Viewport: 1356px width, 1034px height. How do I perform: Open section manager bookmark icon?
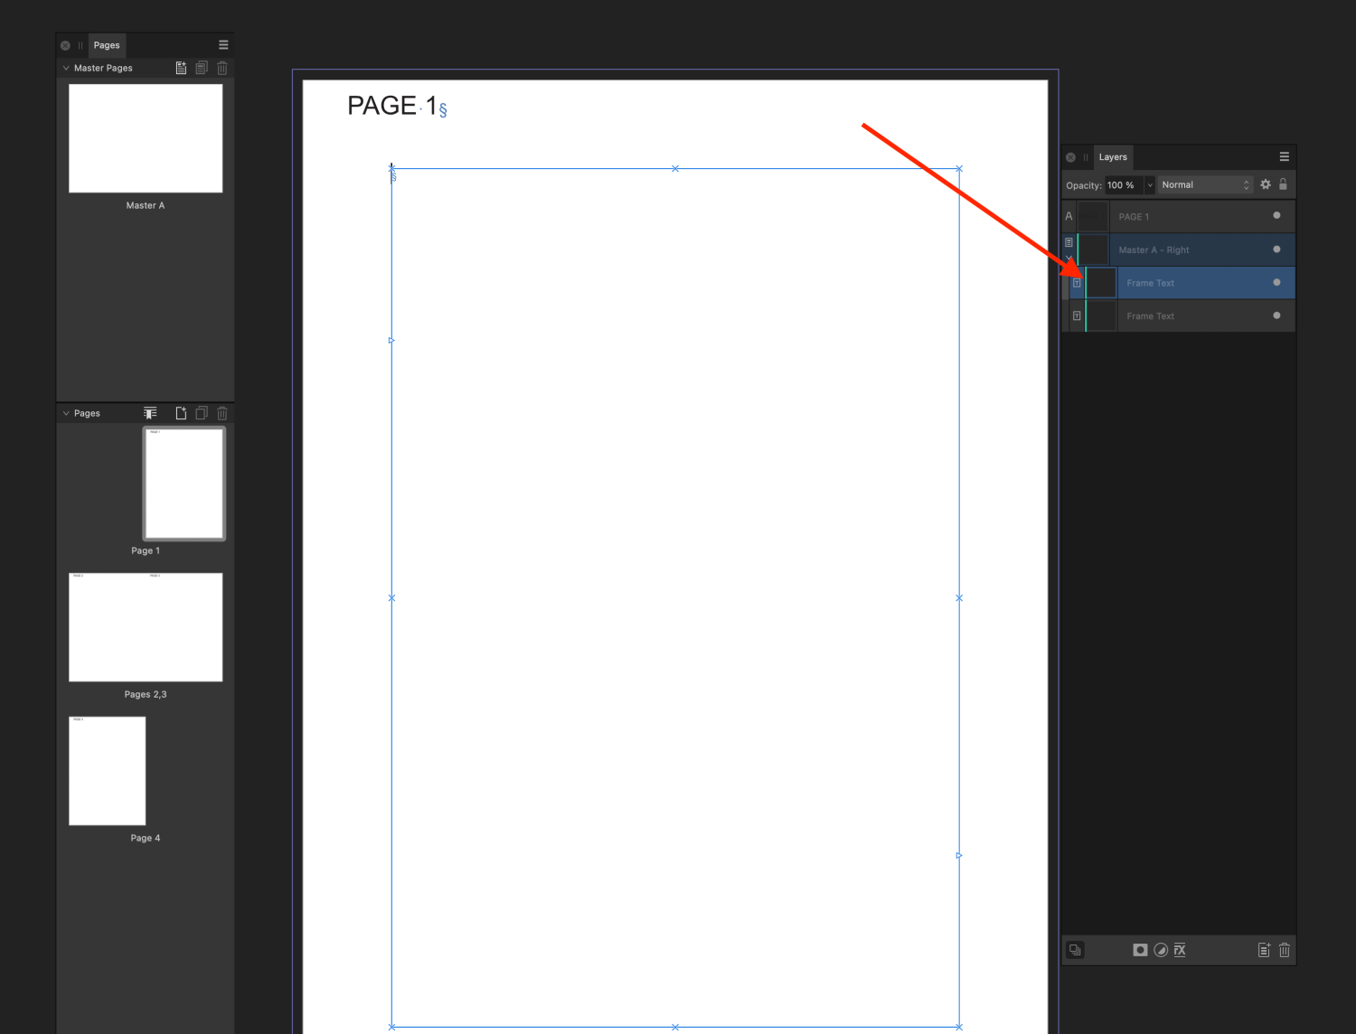150,413
